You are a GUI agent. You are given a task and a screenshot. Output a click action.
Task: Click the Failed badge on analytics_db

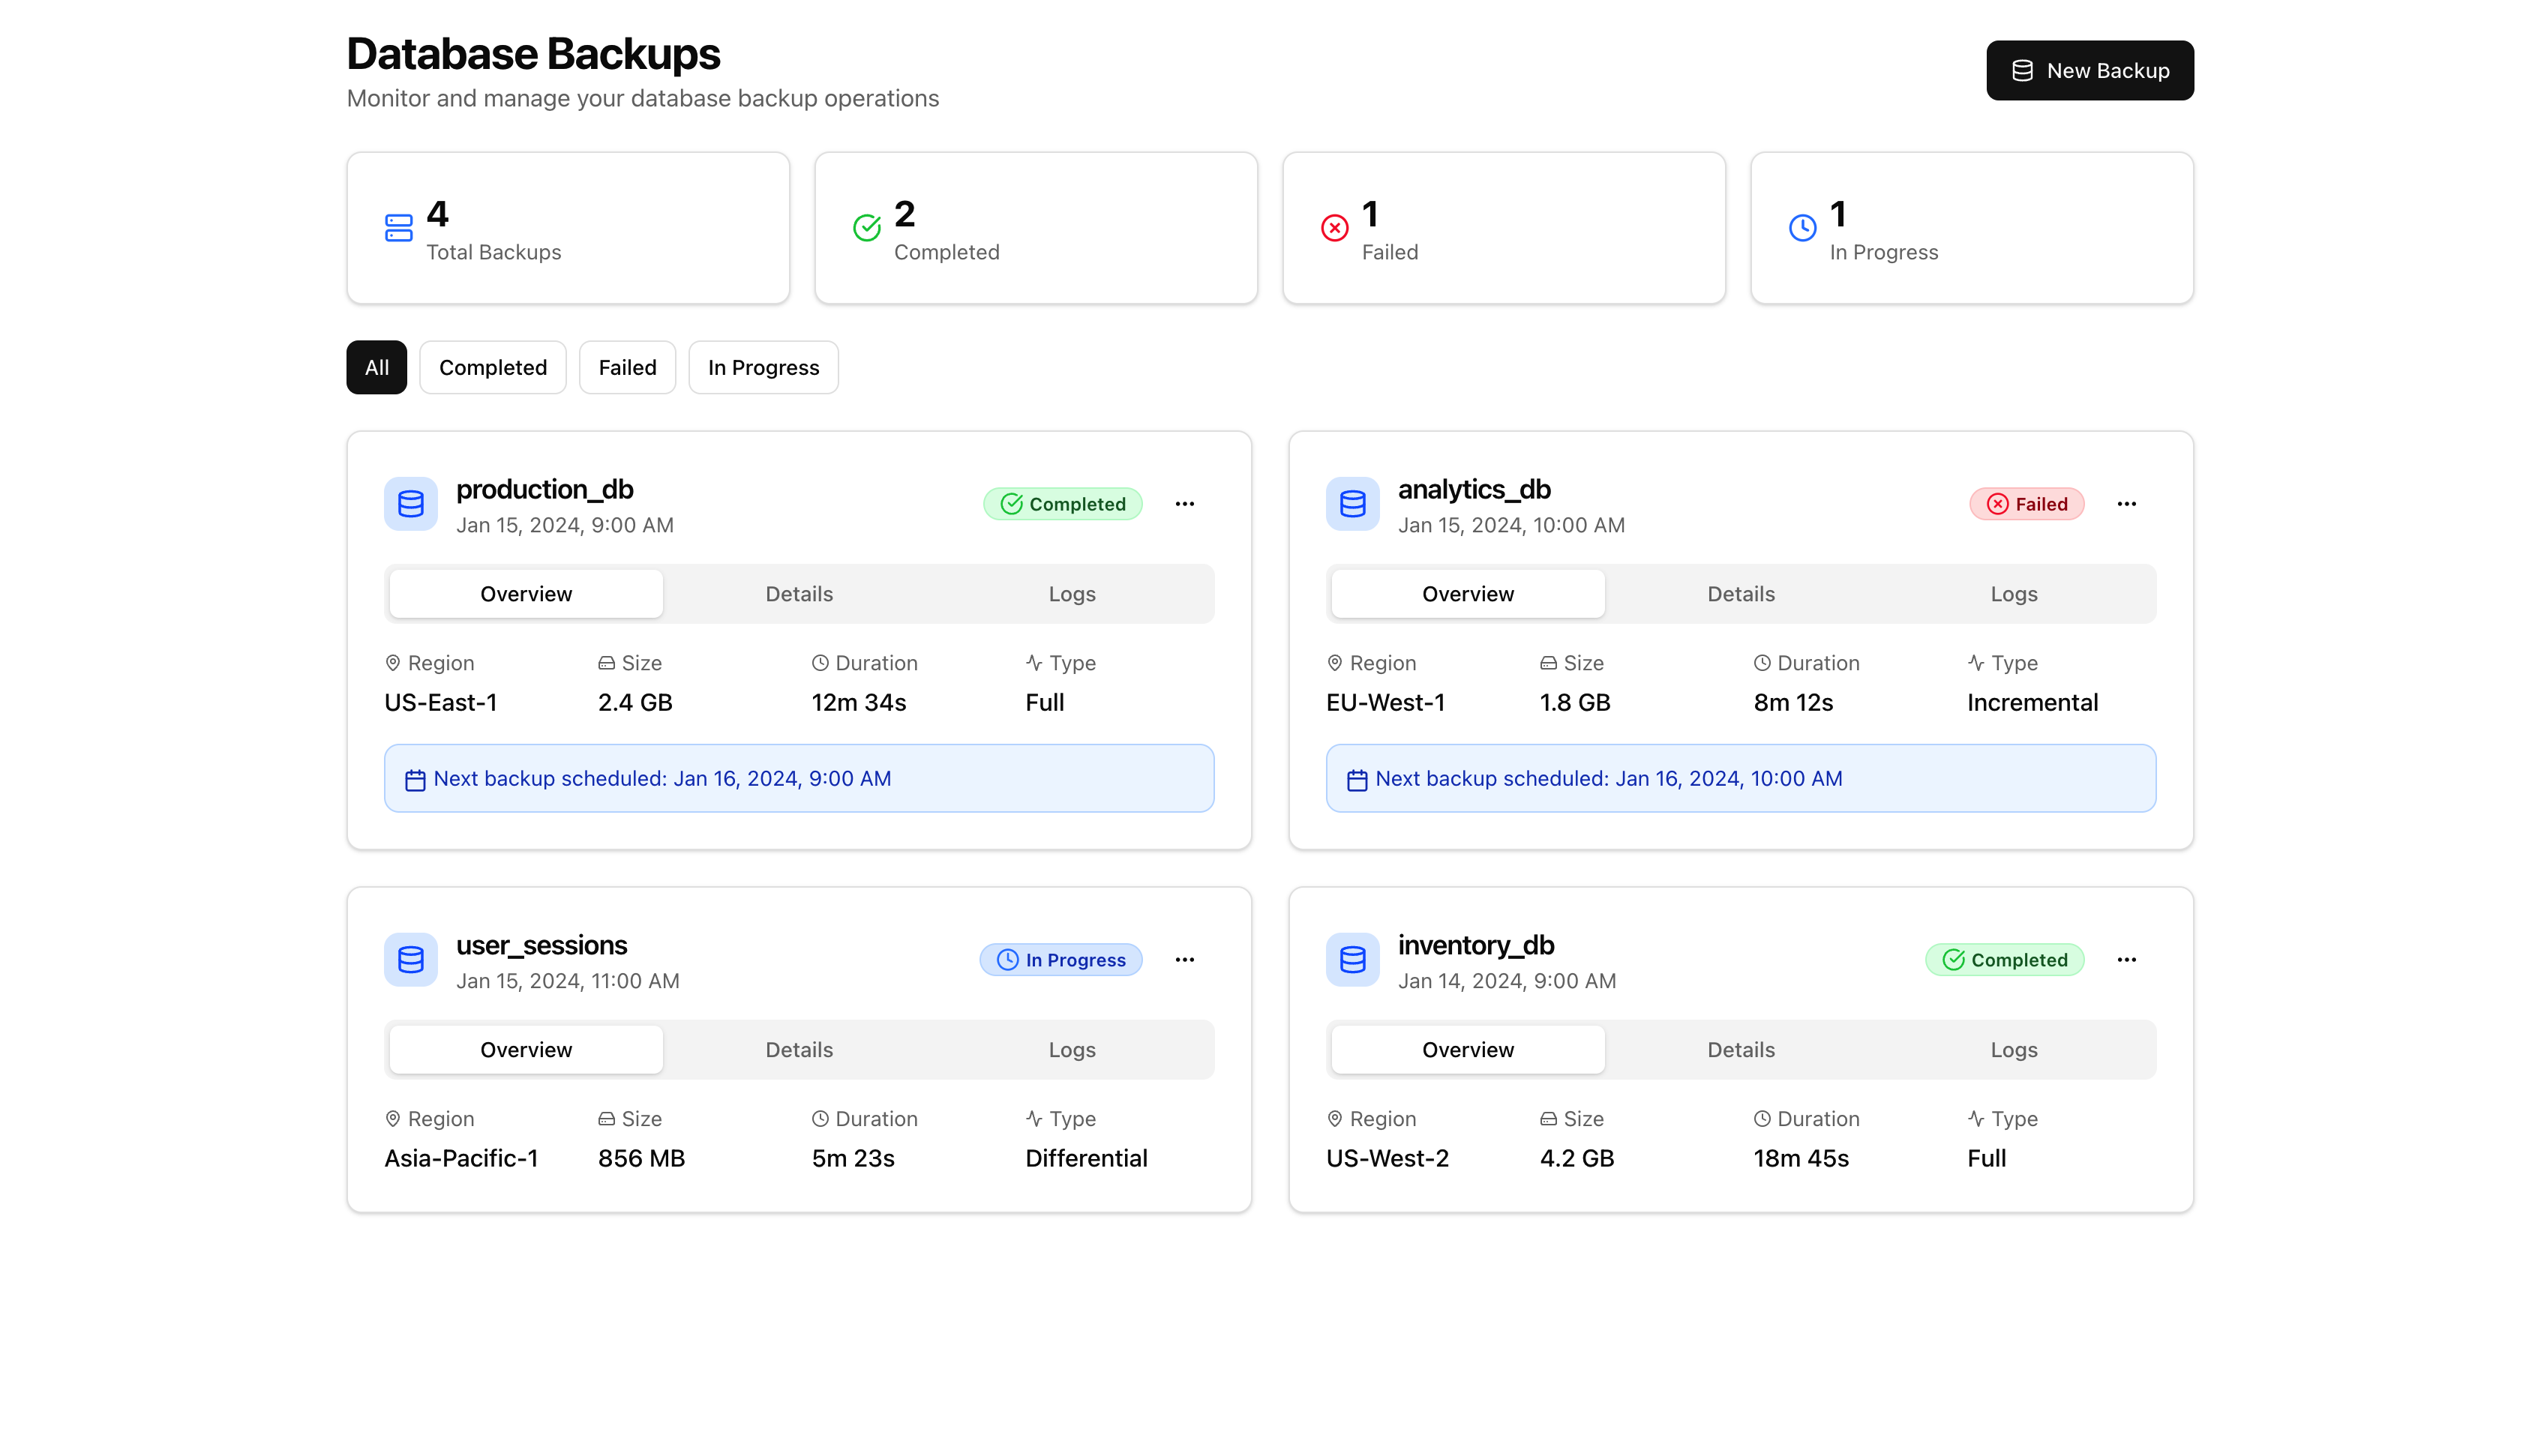(x=2026, y=504)
